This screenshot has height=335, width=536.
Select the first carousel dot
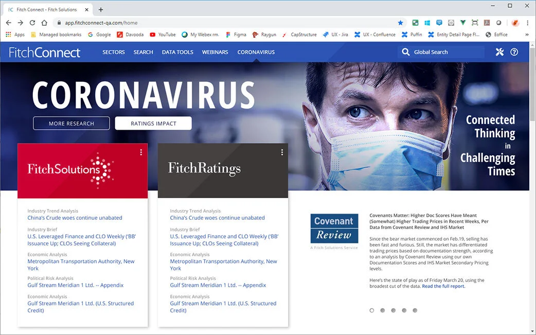point(372,310)
